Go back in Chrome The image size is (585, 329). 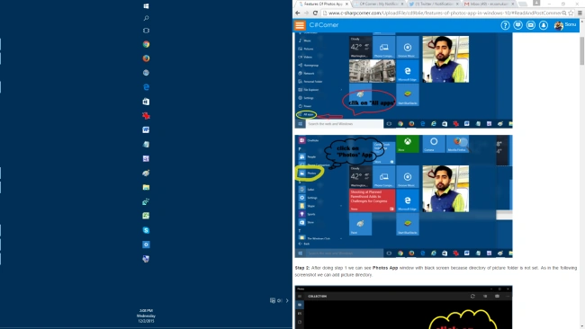(x=298, y=13)
